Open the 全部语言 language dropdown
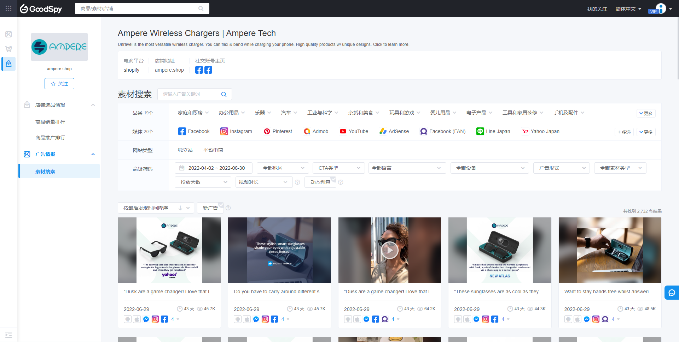The image size is (679, 342). [407, 168]
